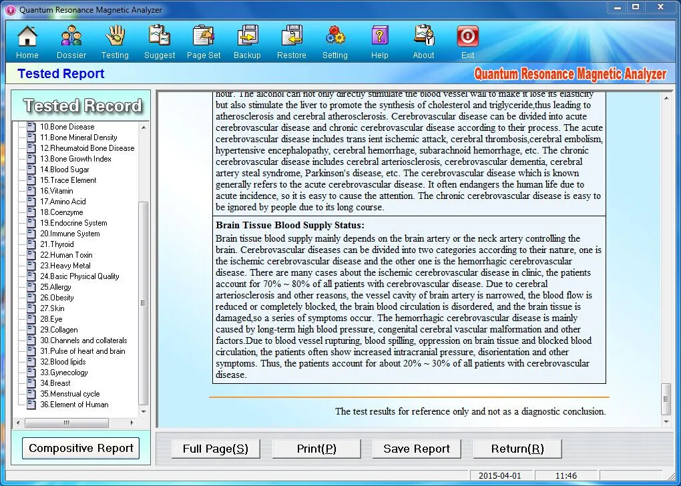Image resolution: width=681 pixels, height=486 pixels.
Task: Go to the Home toolbar icon
Action: coord(27,36)
